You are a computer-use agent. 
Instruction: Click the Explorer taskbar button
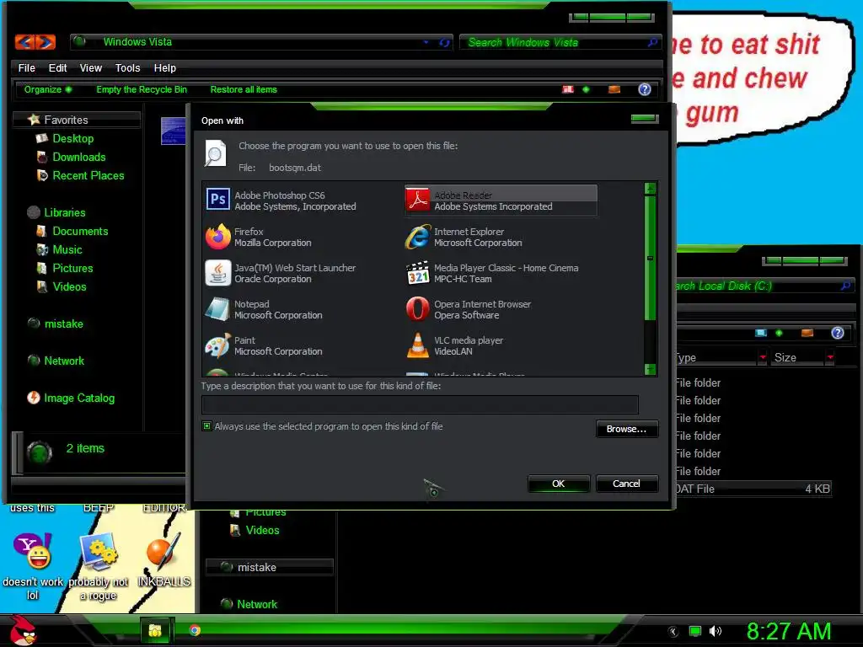click(x=156, y=630)
